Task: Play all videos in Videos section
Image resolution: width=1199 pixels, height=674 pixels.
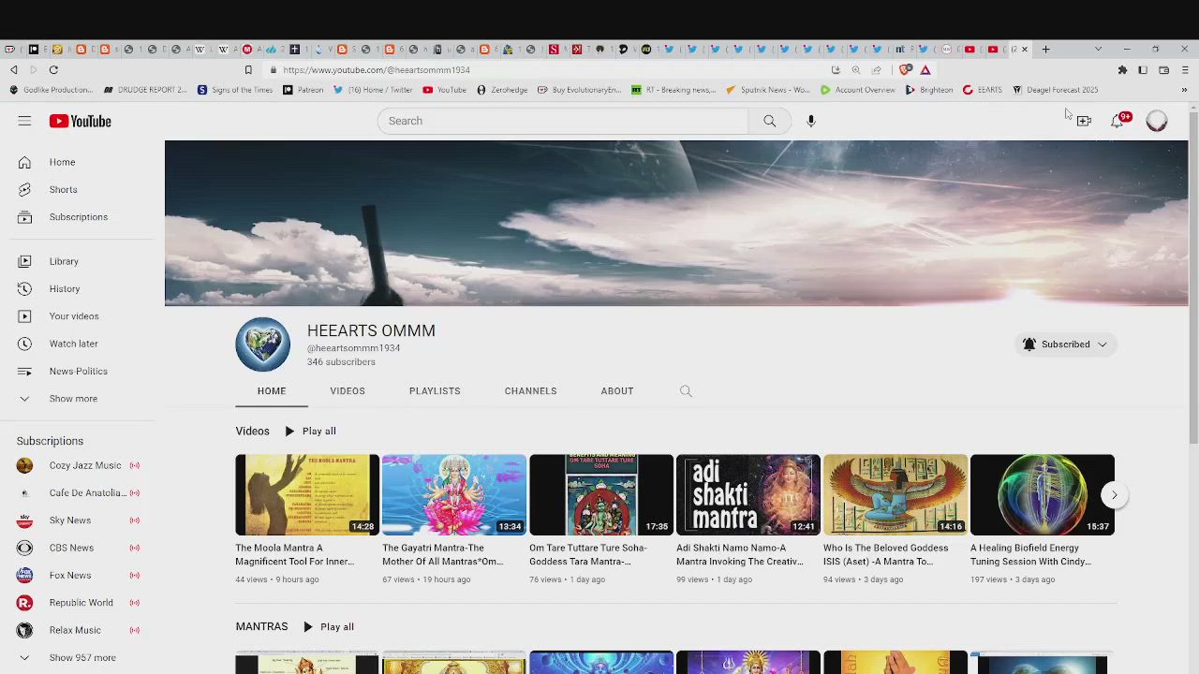Action: coord(310,432)
